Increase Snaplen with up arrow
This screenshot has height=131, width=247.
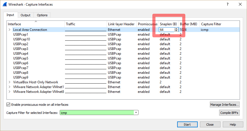pos(176,29)
